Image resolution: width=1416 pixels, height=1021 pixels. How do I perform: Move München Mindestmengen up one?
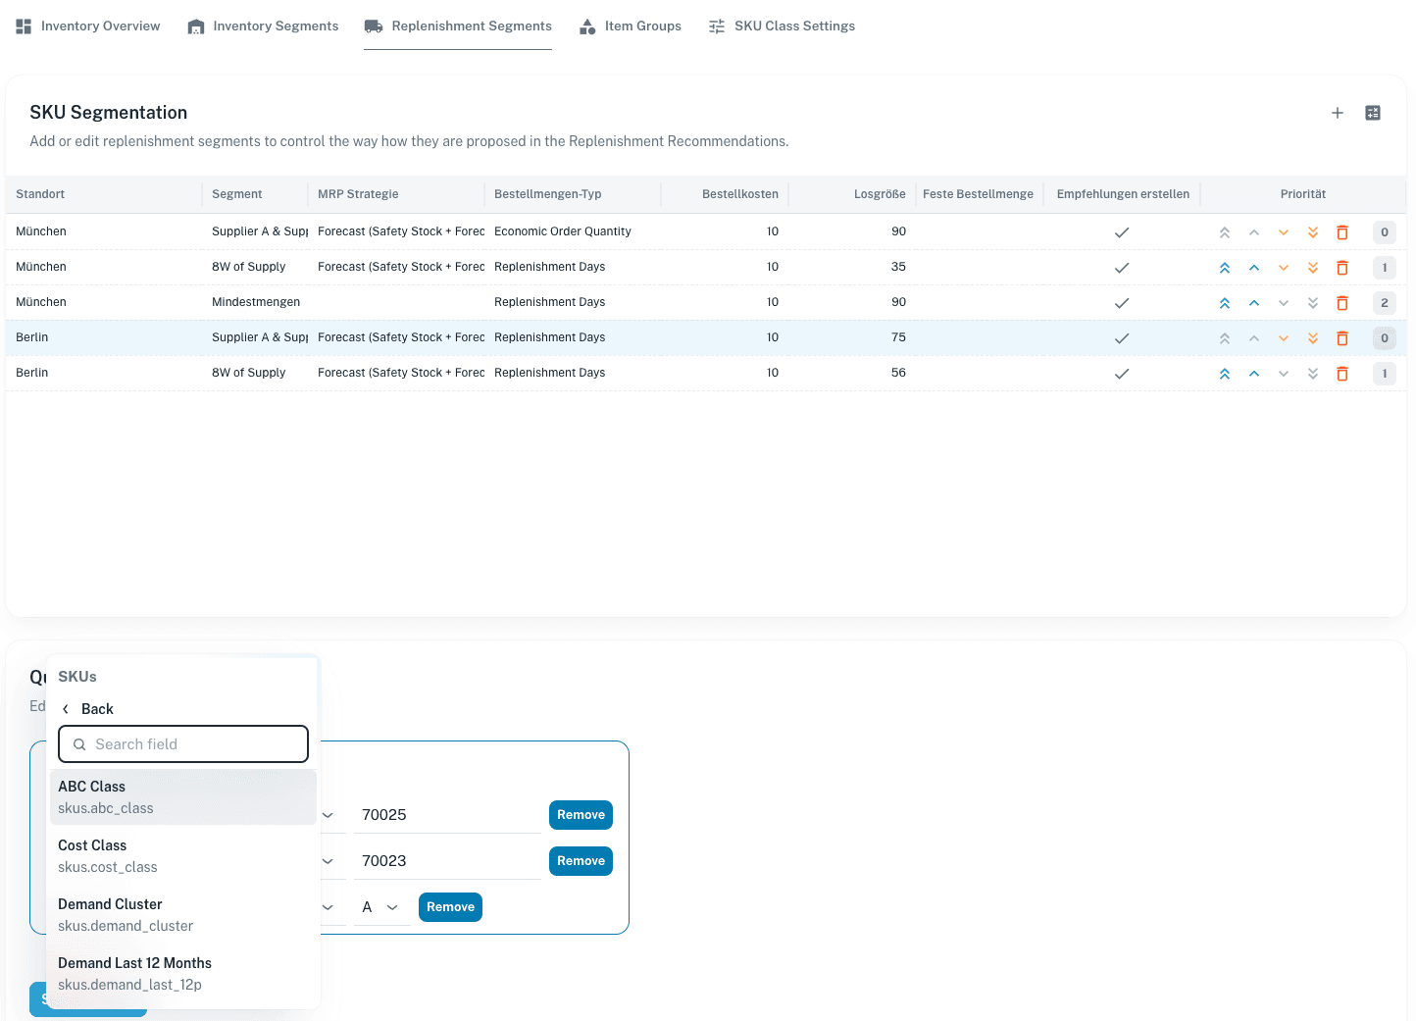(1254, 303)
